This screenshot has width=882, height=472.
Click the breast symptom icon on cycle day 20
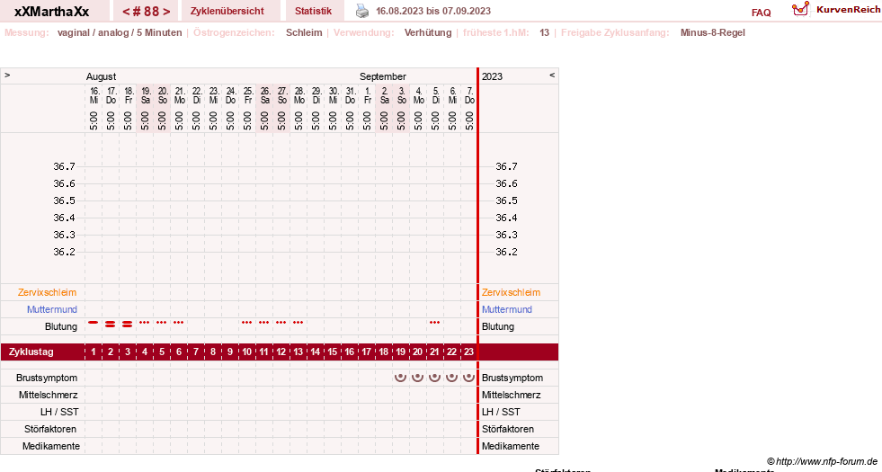[417, 378]
